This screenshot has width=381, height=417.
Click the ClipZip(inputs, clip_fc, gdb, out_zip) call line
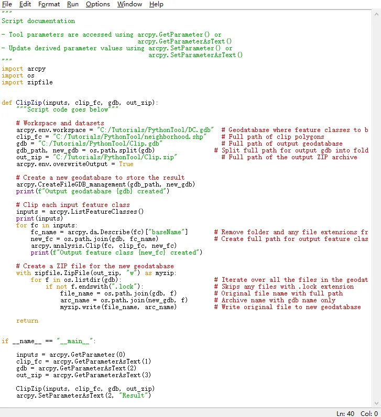[x=85, y=389]
